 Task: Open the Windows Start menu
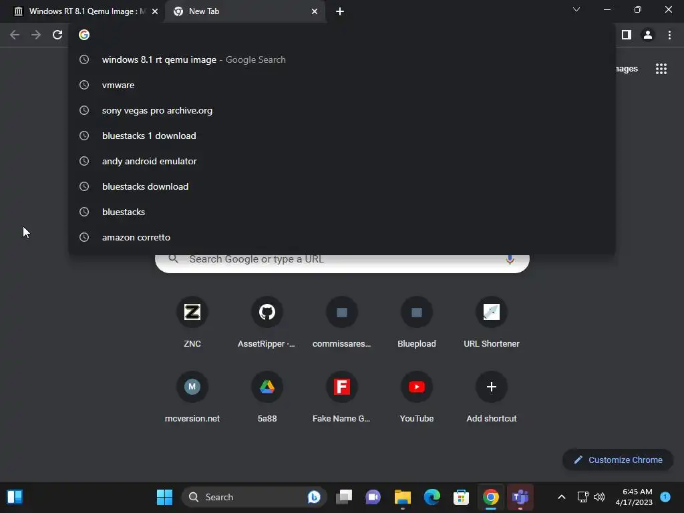164,497
